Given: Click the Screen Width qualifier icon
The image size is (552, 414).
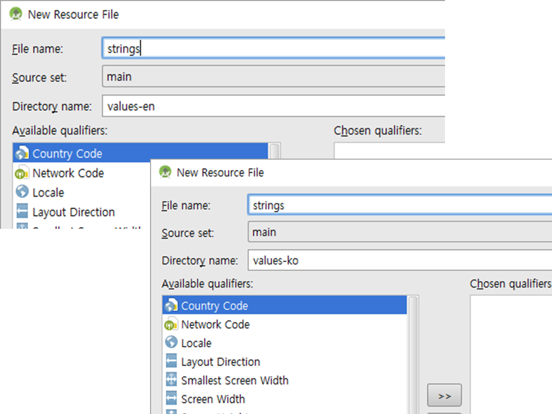Looking at the screenshot, I should 171,399.
